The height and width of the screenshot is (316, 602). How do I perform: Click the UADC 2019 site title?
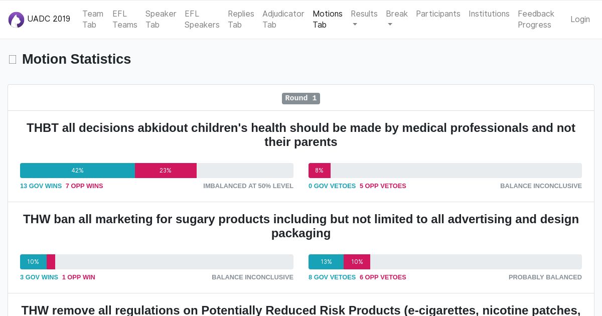tap(49, 19)
